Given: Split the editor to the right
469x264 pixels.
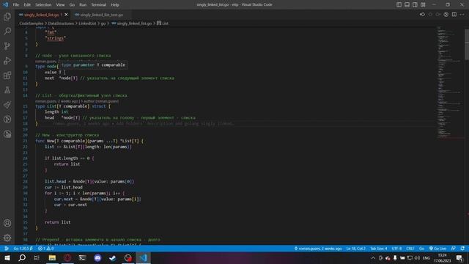Looking at the screenshot, I should tap(454, 15).
